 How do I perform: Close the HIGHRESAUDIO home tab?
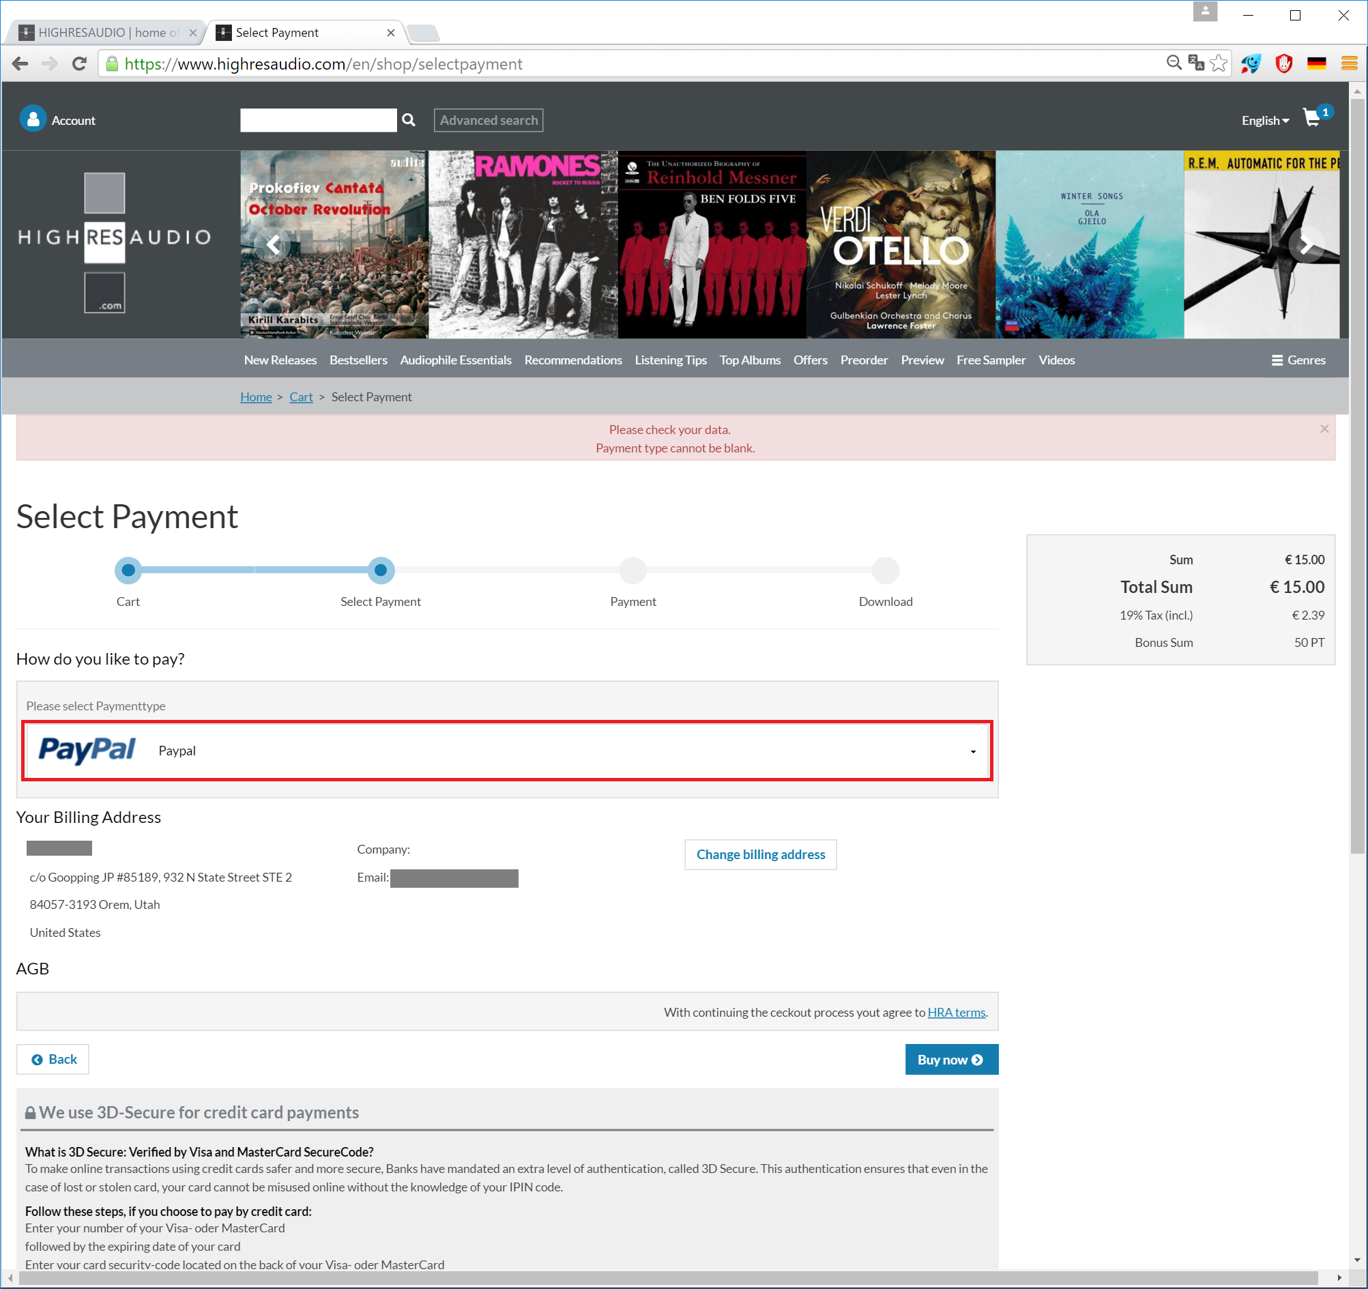coord(193,32)
